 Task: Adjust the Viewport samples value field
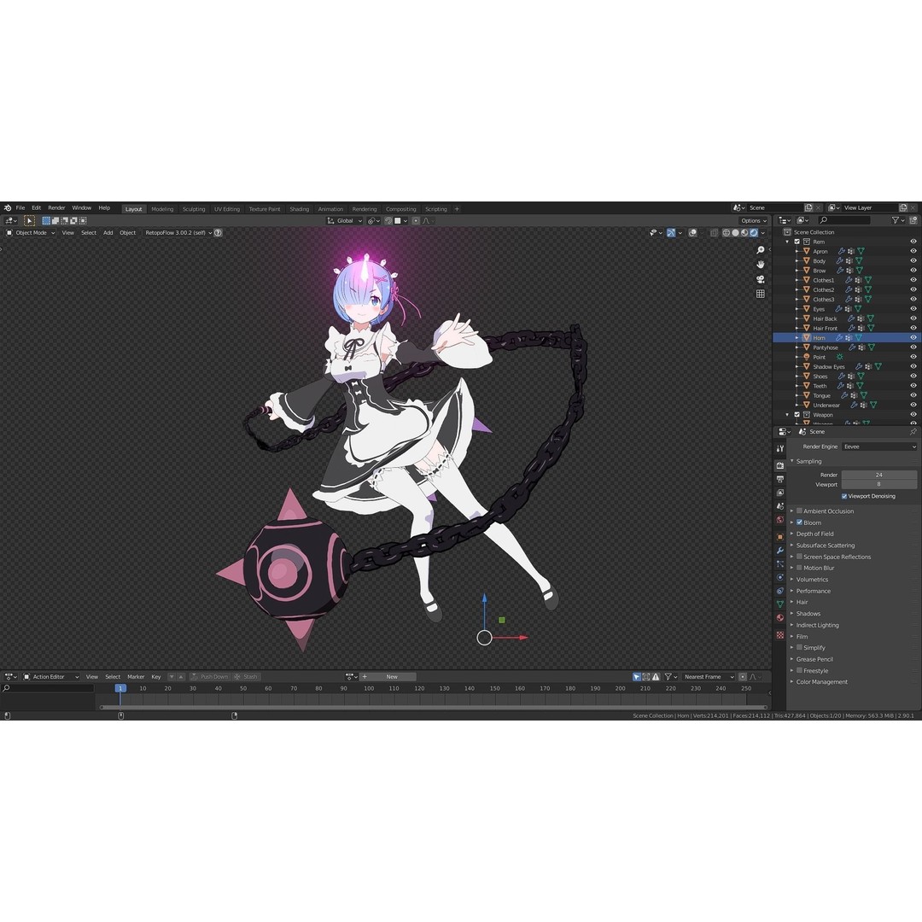coord(879,485)
